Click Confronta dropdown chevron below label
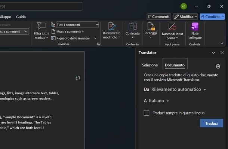 [x=132, y=37]
